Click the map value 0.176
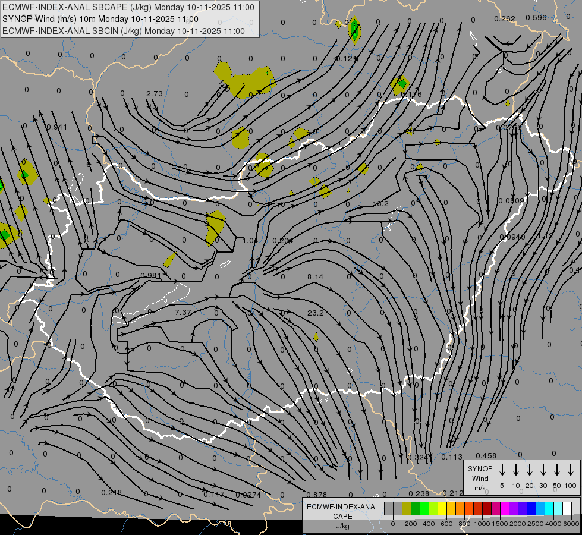582x535 pixels. [411, 95]
